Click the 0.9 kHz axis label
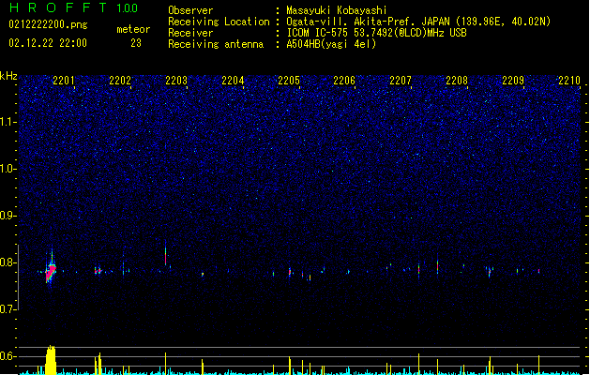Viewport: 590px width, 375px height. [8, 216]
